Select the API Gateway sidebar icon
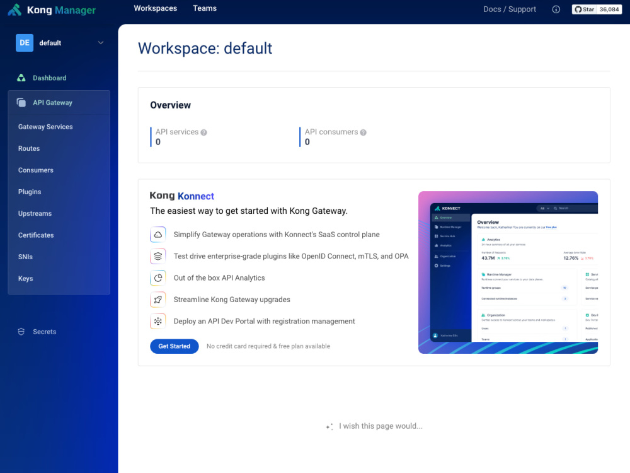The width and height of the screenshot is (630, 473). coord(21,102)
